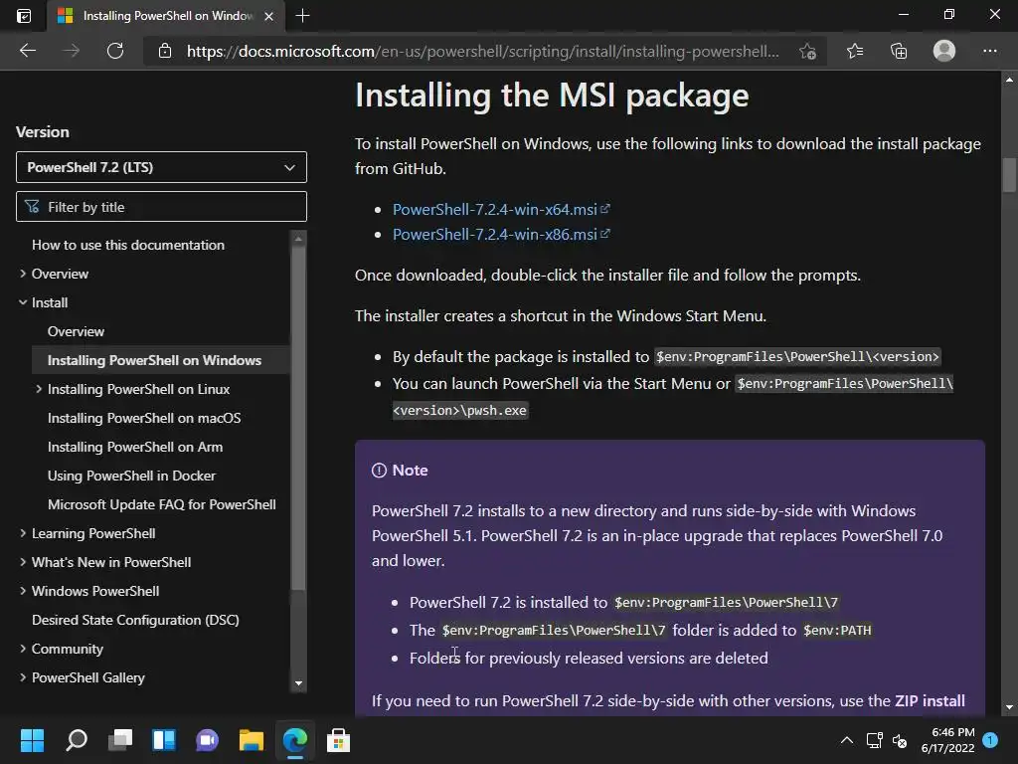Image resolution: width=1018 pixels, height=764 pixels.
Task: Open Installing PowerShell on Arm
Action: pos(135,447)
